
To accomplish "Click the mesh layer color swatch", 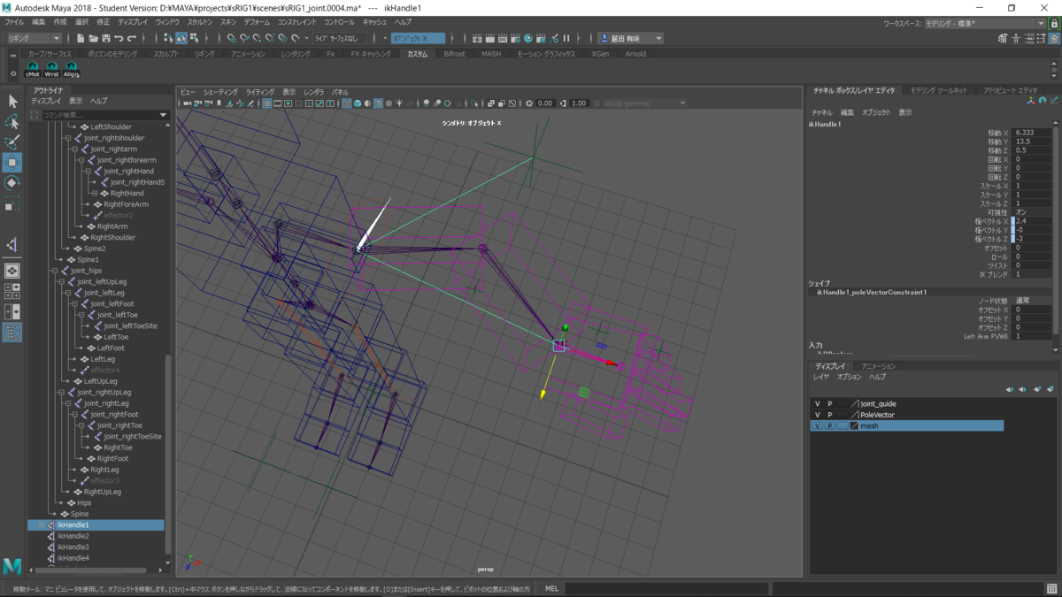I will [x=854, y=426].
